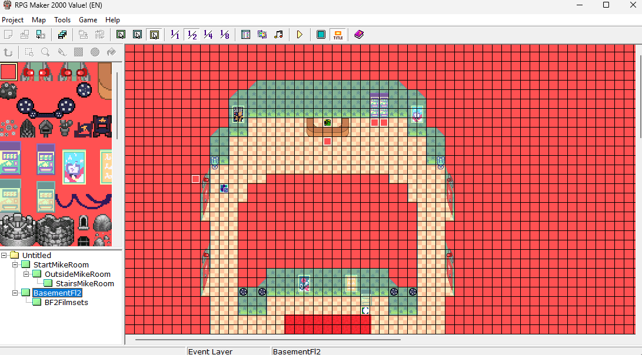Choose the Ellipse draw tool

(95, 52)
